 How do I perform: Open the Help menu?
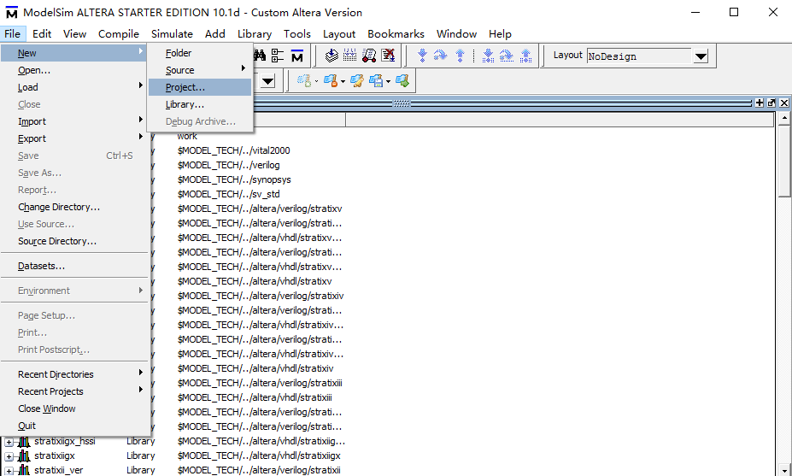pyautogui.click(x=500, y=34)
